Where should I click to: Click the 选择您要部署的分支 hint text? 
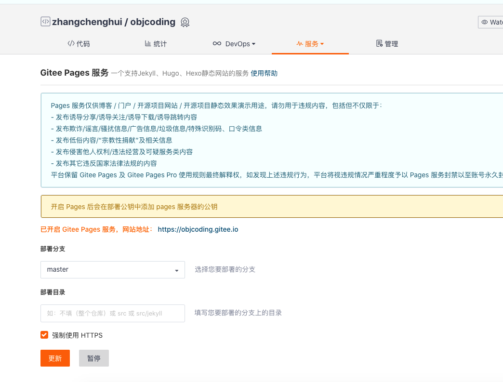[225, 269]
